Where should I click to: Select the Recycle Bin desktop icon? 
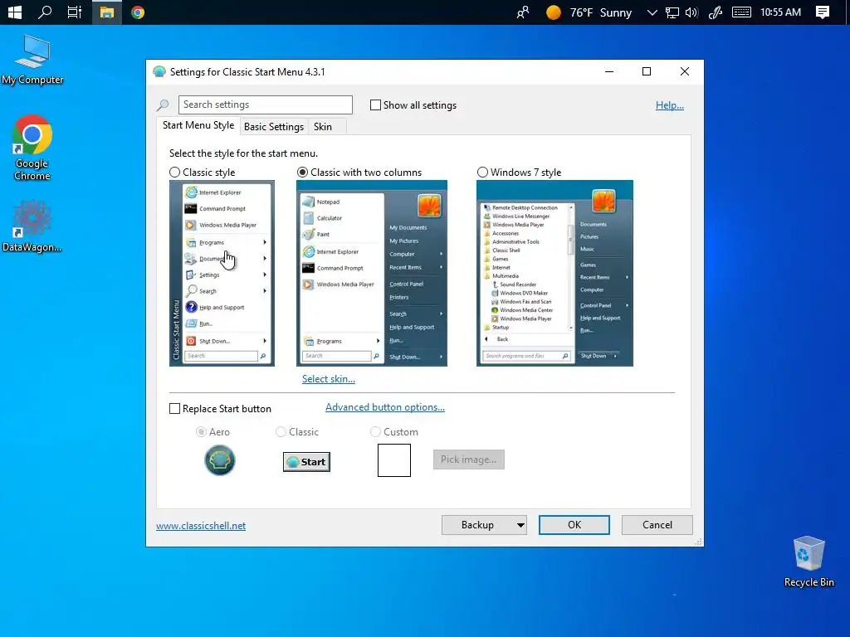point(808,562)
